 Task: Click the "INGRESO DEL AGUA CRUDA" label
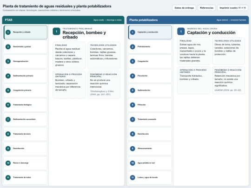tap(202, 29)
